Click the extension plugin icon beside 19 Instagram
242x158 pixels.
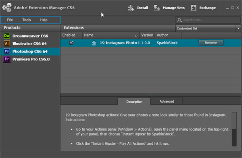(x=94, y=43)
